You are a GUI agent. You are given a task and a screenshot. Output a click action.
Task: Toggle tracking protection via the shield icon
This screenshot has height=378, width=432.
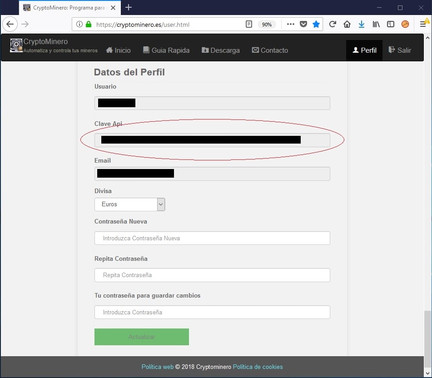(303, 24)
